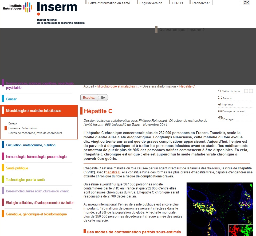Viewport: 256px width, 236px height.
Task: Expand Circulation, métabolisme, nutrition section
Action: 30,145
